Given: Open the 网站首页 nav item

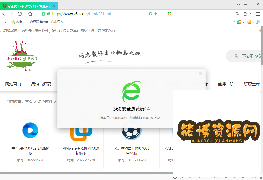Looking at the screenshot, I should pyautogui.click(x=13, y=84).
